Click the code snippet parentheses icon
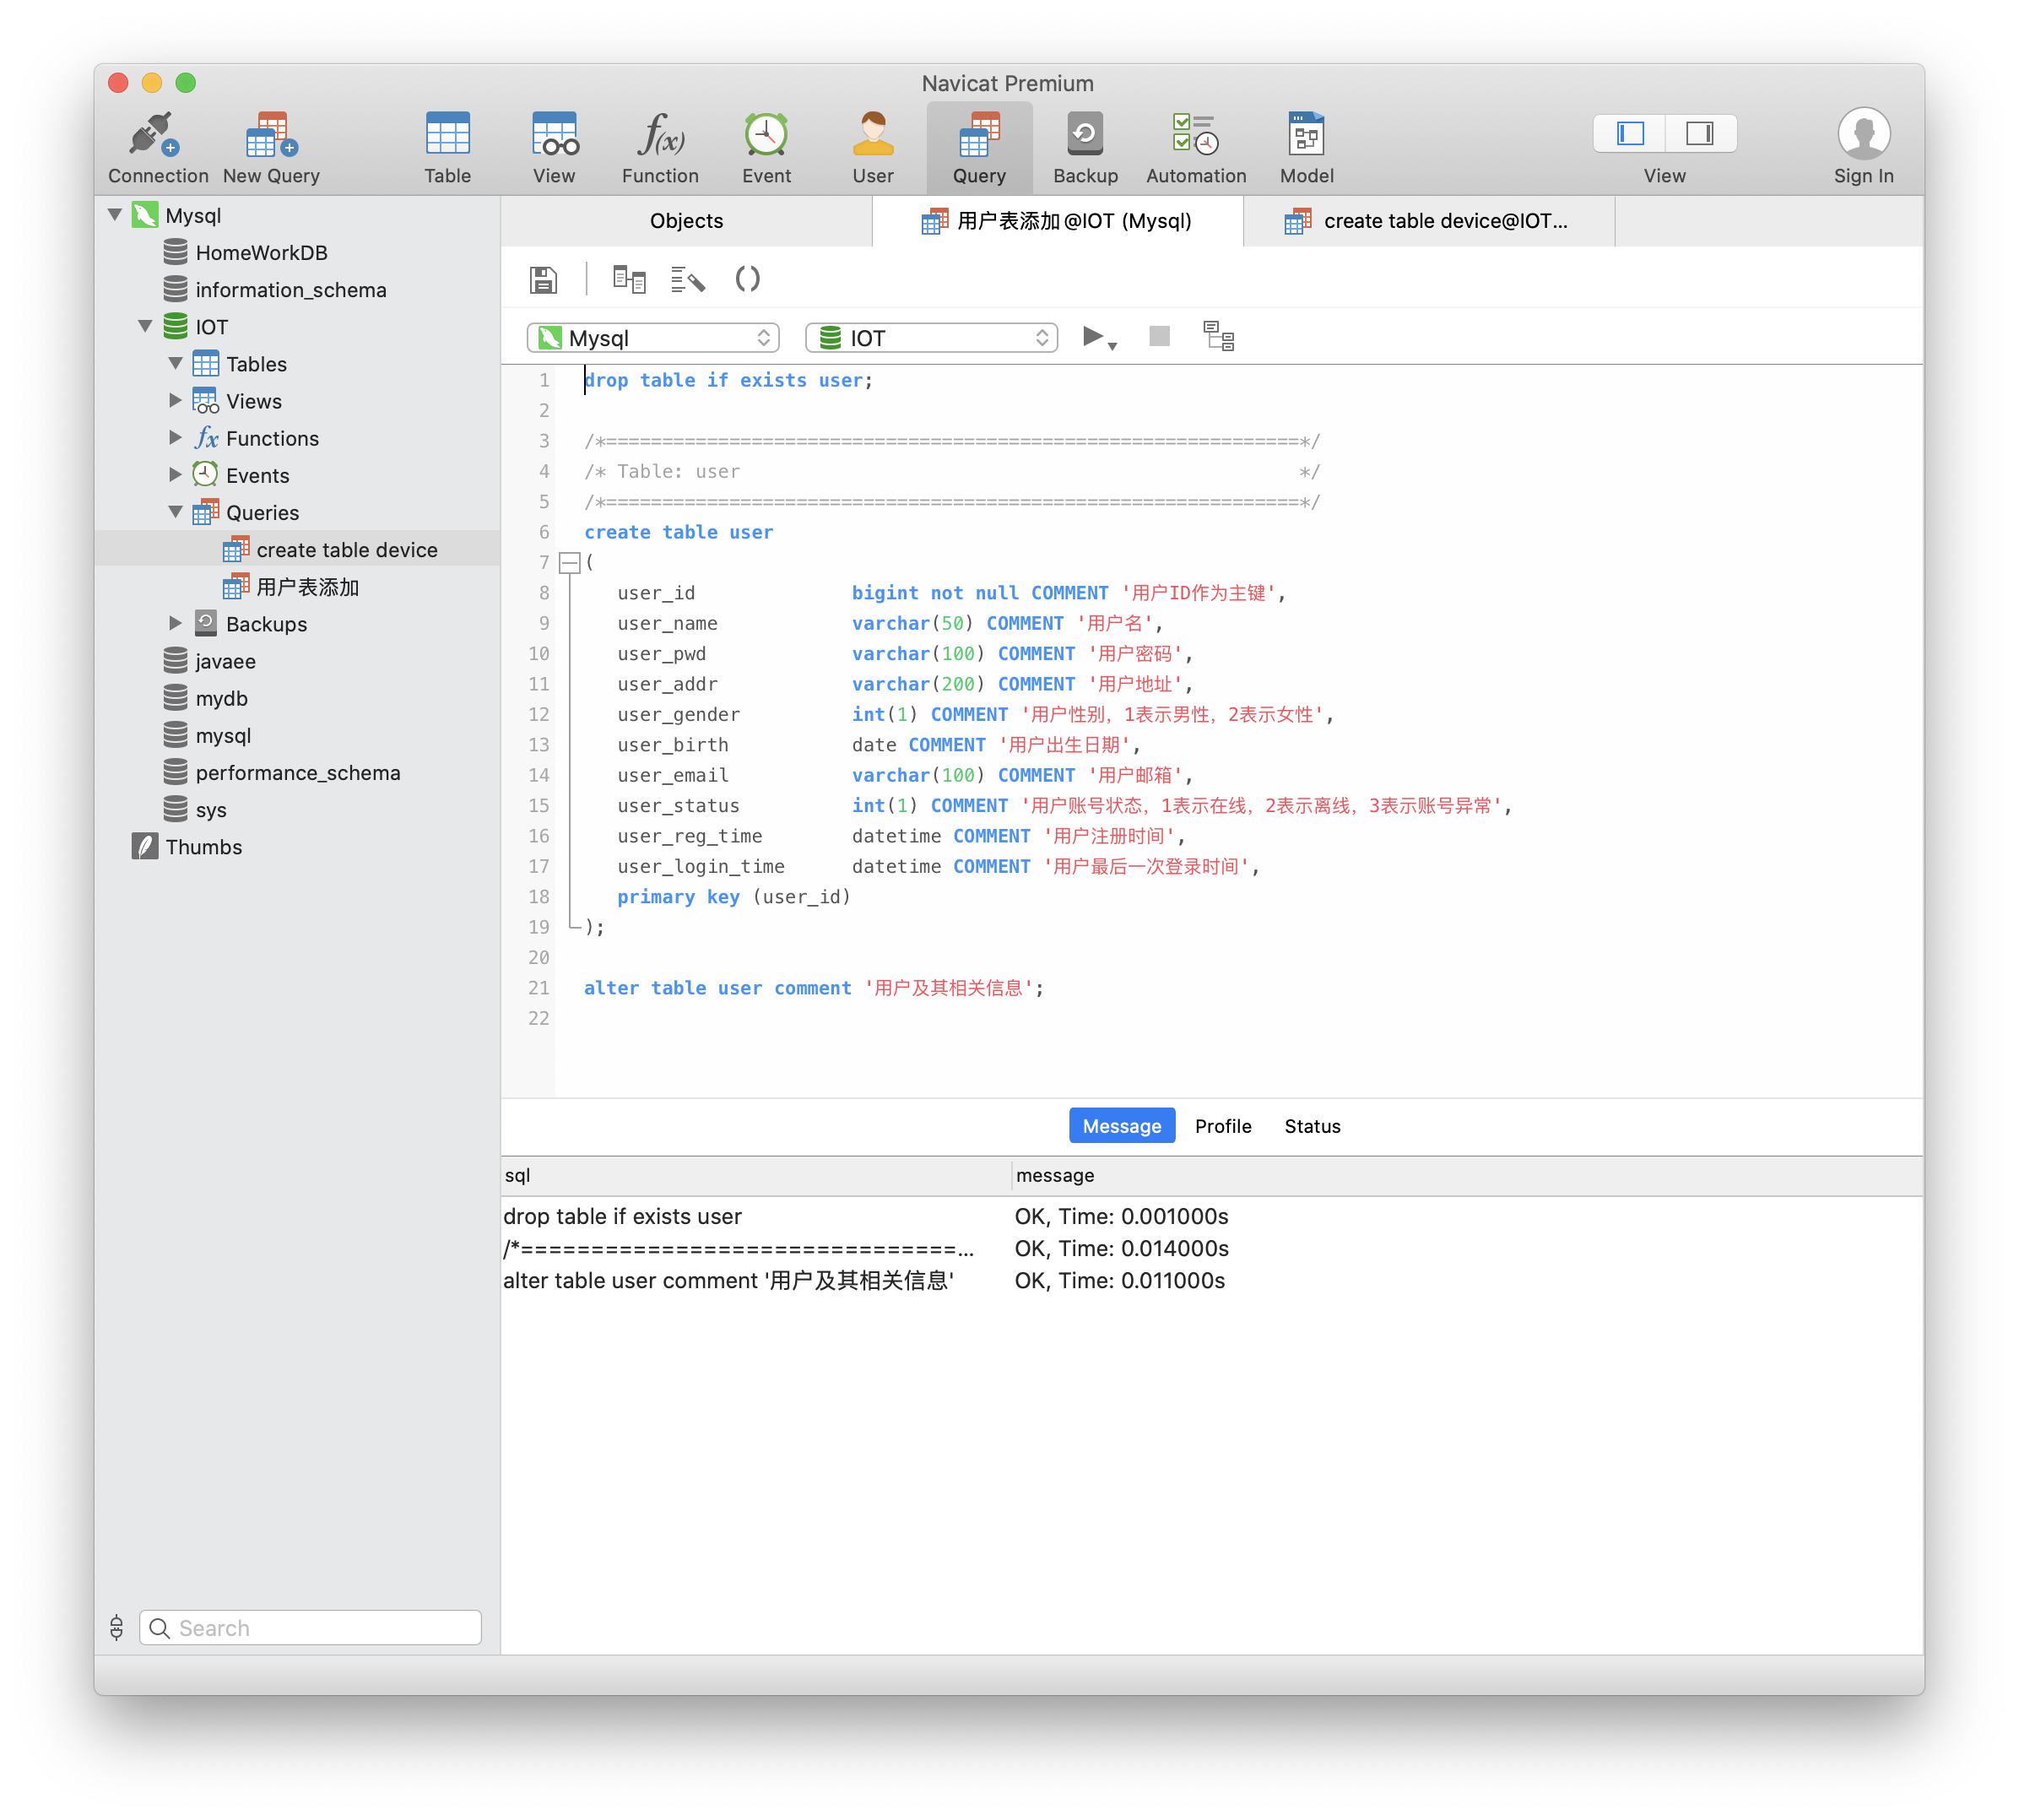Viewport: 2019px width, 1820px height. tap(747, 279)
